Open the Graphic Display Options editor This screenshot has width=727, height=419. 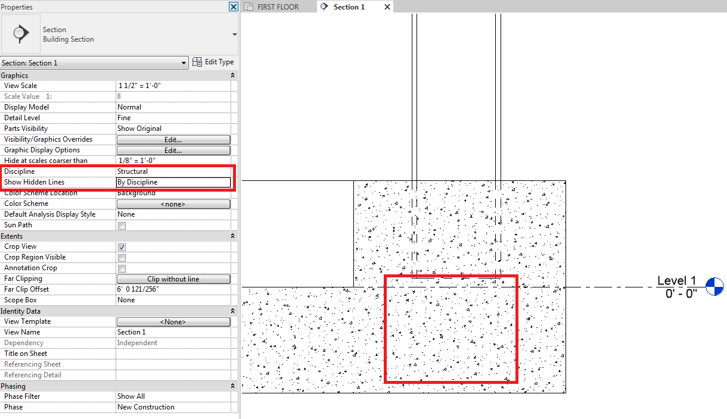pyautogui.click(x=173, y=149)
